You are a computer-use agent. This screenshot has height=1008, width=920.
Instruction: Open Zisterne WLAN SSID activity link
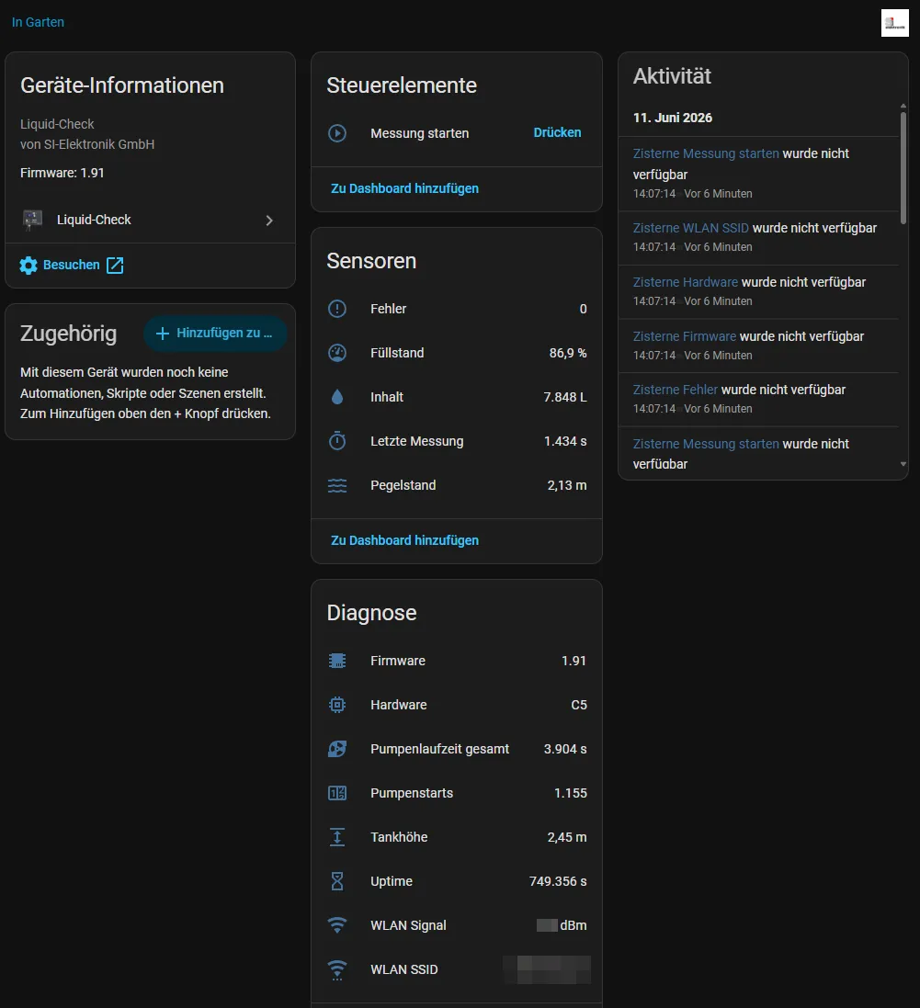(690, 228)
